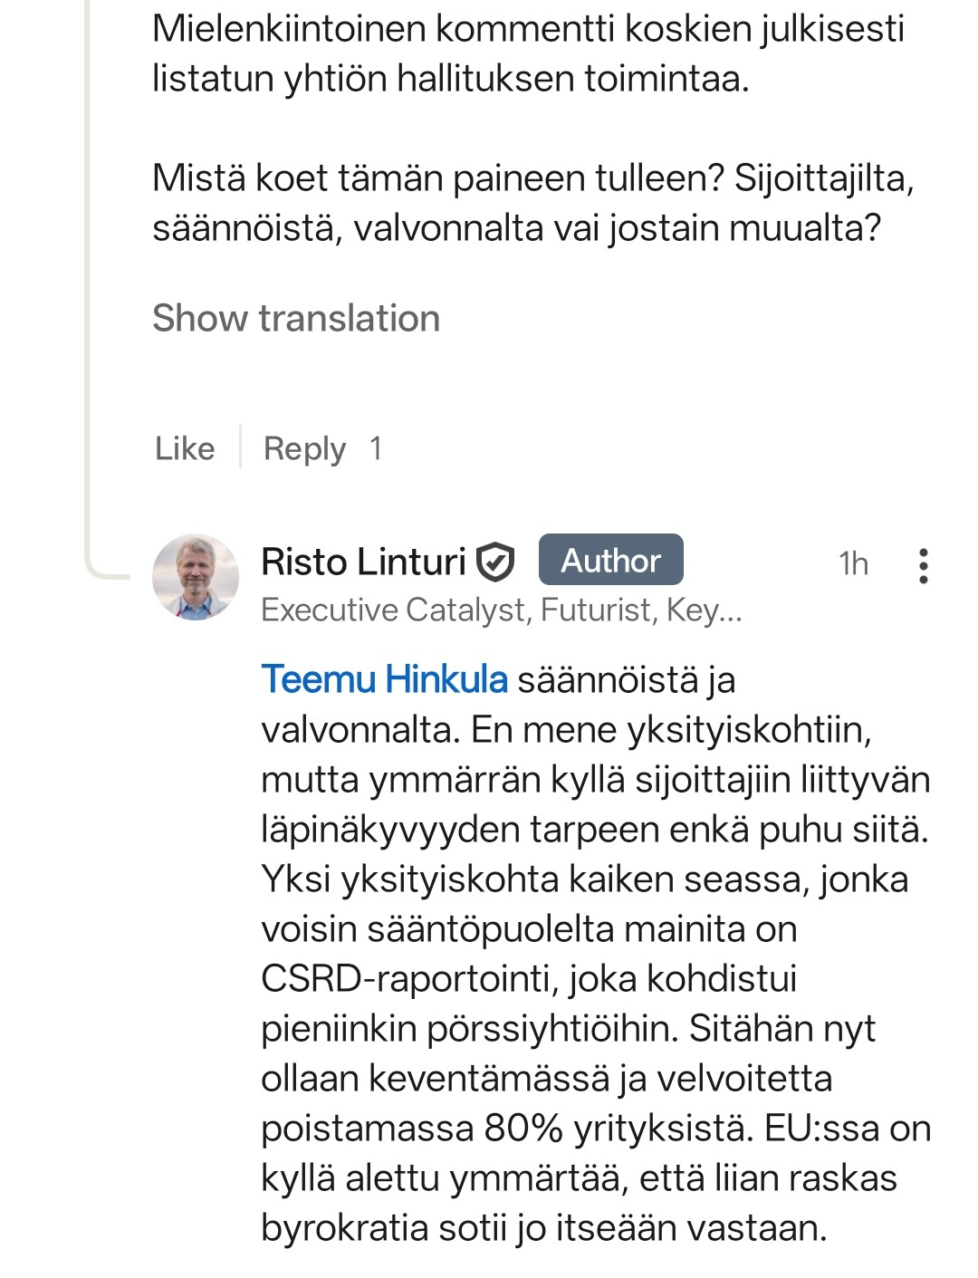Tap the 1h comment timestamp
The image size is (978, 1278).
tap(853, 563)
